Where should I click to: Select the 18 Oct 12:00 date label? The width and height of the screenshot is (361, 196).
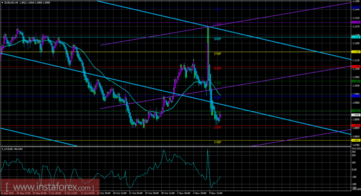tap(120, 193)
